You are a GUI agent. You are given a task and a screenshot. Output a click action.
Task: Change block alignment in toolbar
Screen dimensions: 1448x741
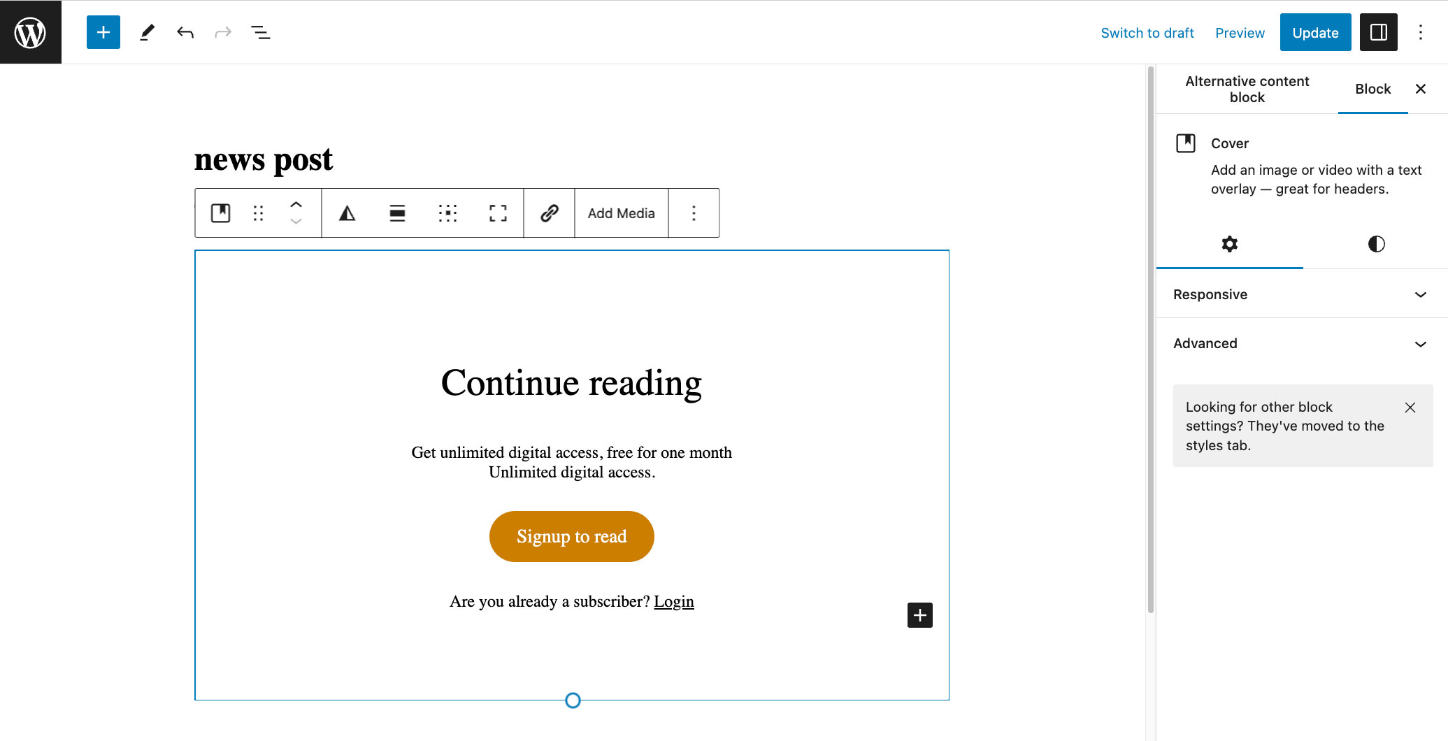tap(397, 213)
